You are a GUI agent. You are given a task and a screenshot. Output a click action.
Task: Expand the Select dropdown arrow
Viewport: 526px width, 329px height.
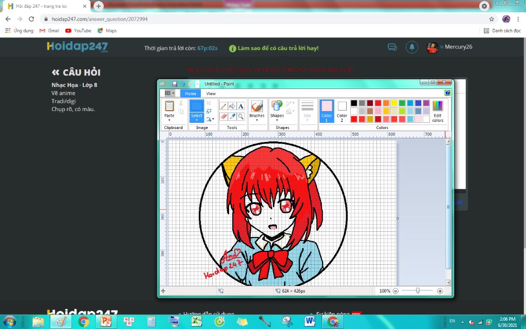tap(197, 120)
